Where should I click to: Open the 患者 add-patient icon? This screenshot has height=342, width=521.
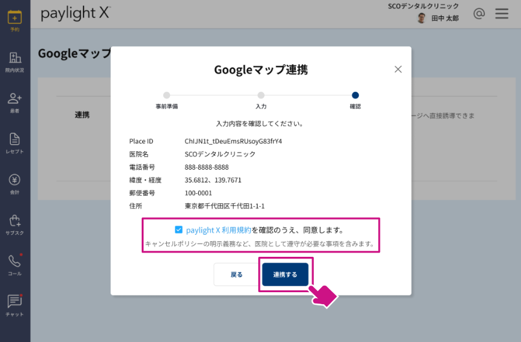click(x=14, y=98)
